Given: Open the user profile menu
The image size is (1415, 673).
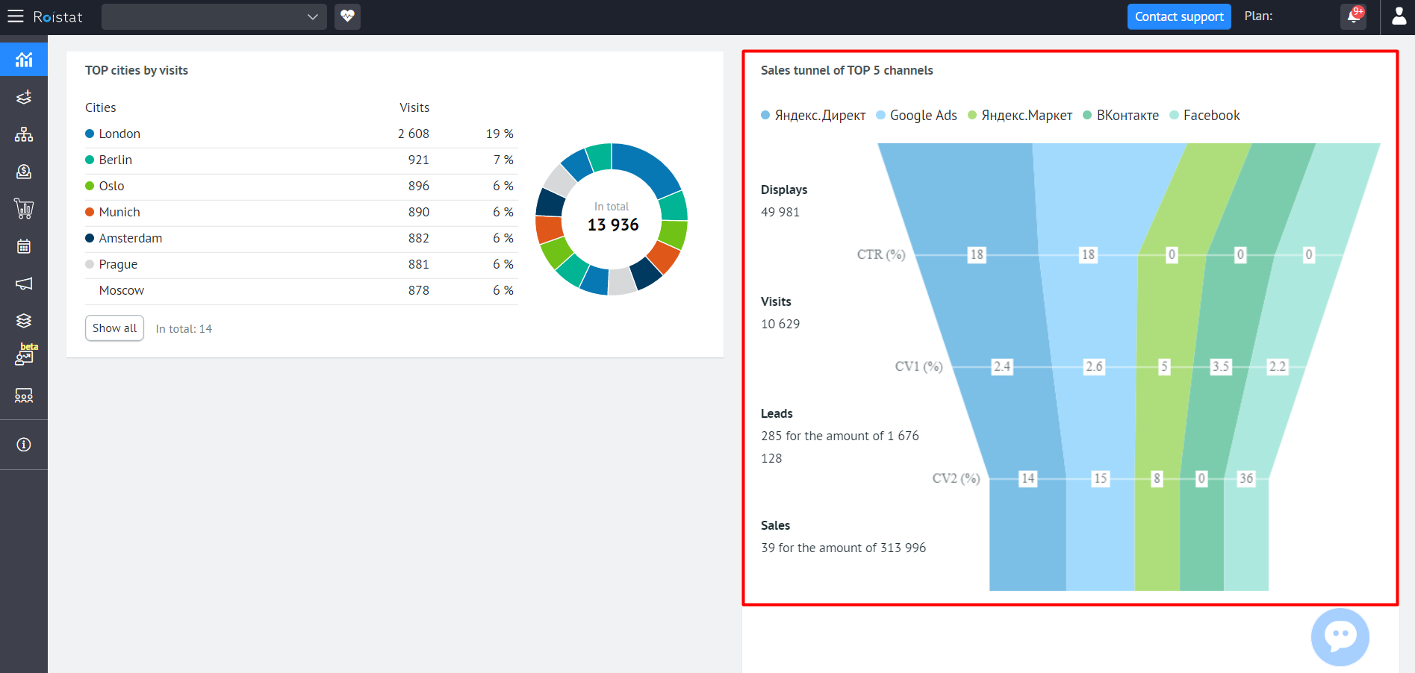Looking at the screenshot, I should coord(1399,16).
